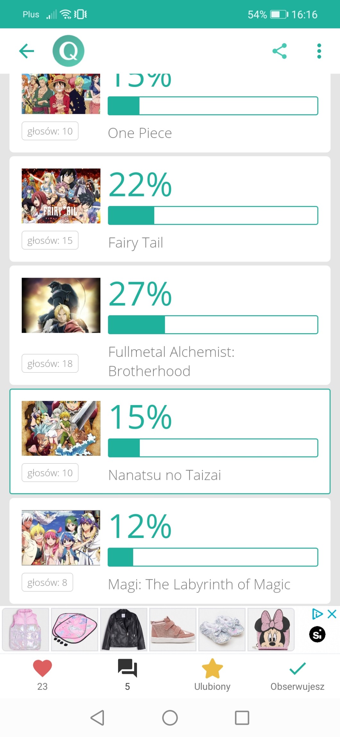Viewport: 340px width, 737px height.
Task: Open the three-dot overflow menu
Action: 319,51
